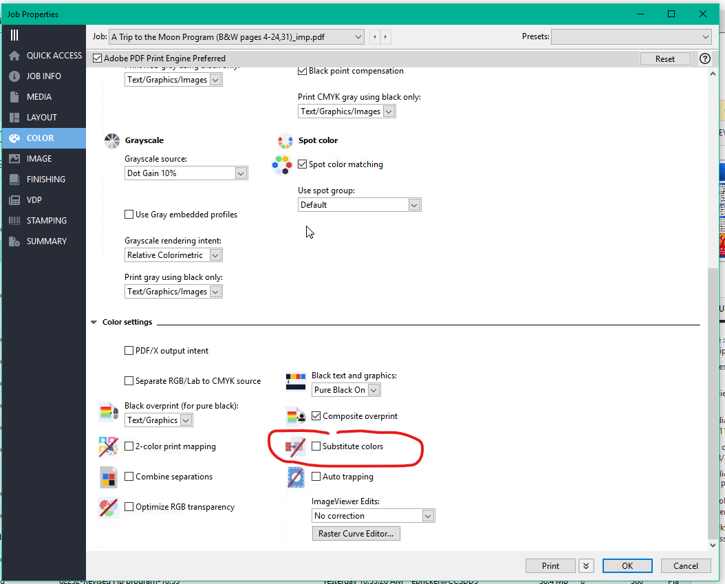Click the Spot color matching hexagon icon
The width and height of the screenshot is (725, 584).
tap(282, 165)
